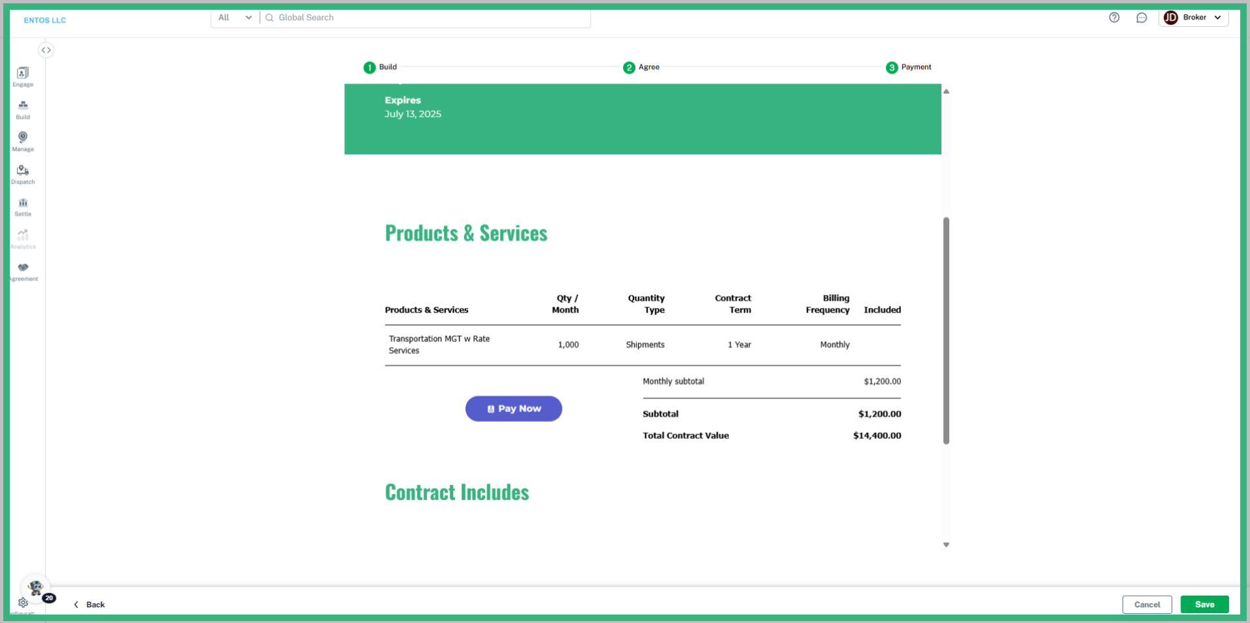Open the Agreement handshake icon
1250x623 pixels.
[x=23, y=270]
